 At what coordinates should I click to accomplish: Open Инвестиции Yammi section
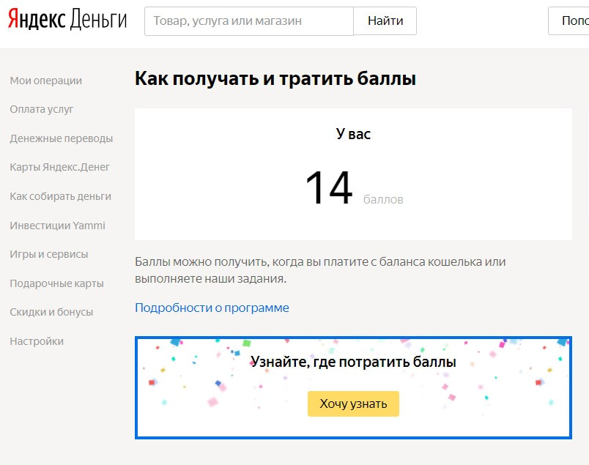(x=56, y=226)
